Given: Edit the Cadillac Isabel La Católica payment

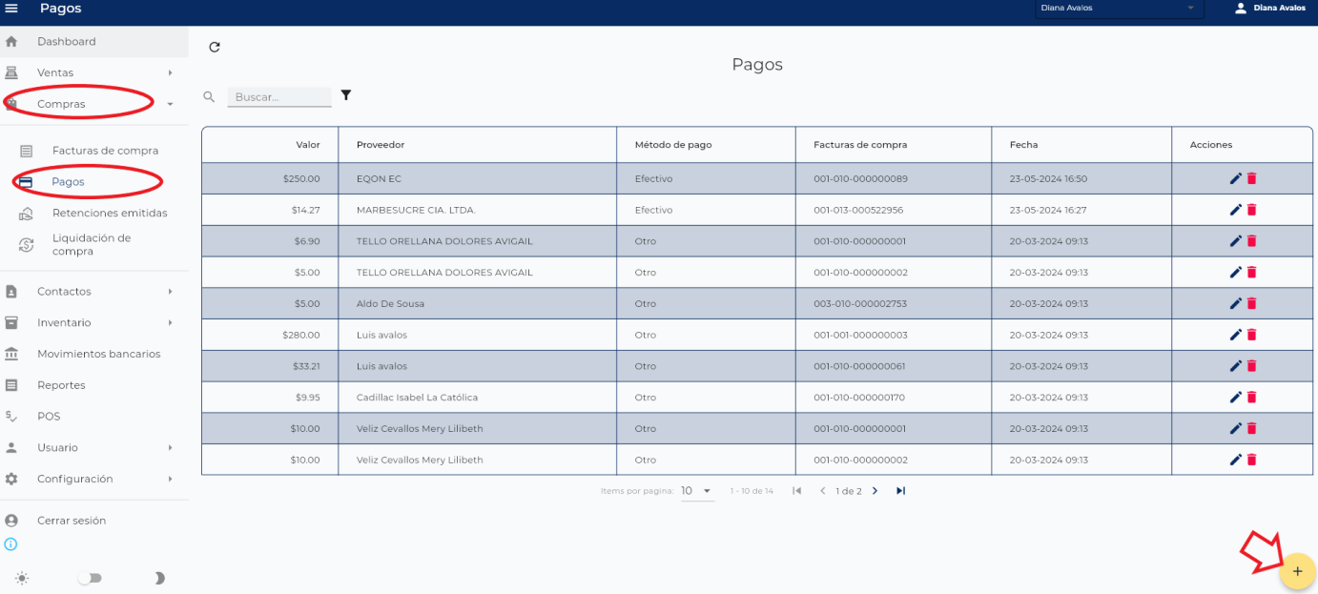Looking at the screenshot, I should (x=1236, y=397).
